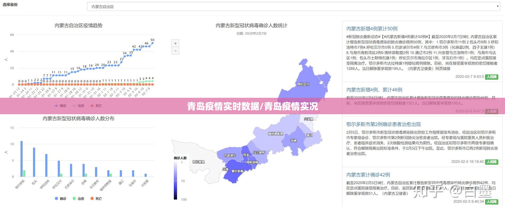Select 鄂尔多斯 region on the map
The height and width of the screenshot is (212, 505).
click(x=237, y=171)
